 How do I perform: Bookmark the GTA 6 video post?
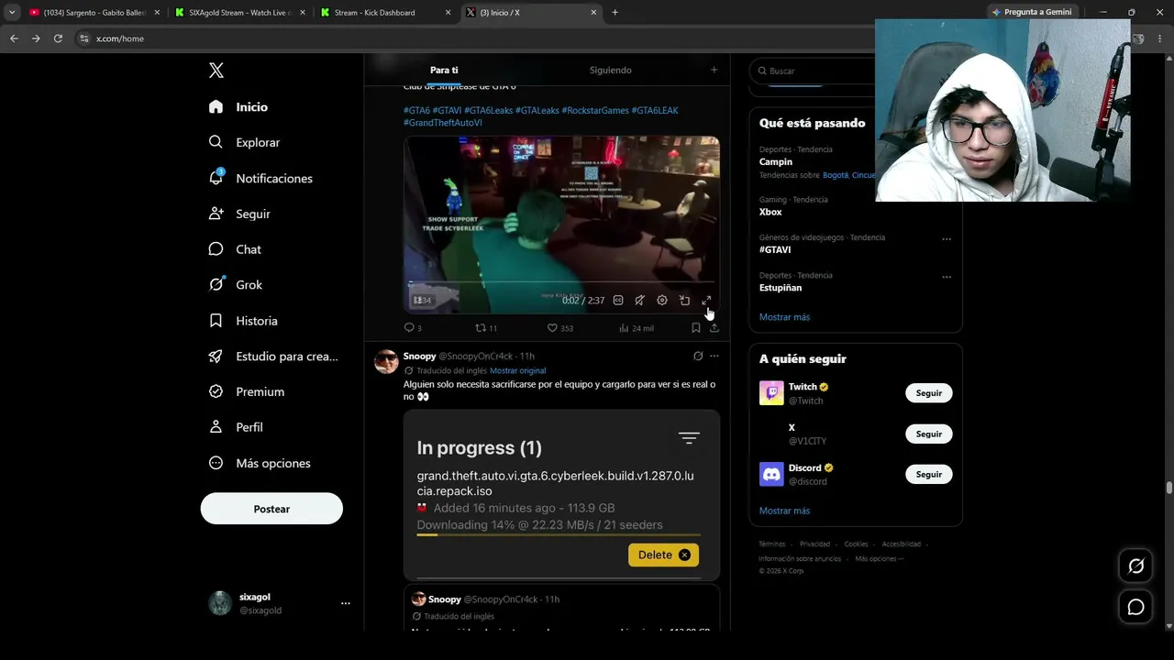696,328
